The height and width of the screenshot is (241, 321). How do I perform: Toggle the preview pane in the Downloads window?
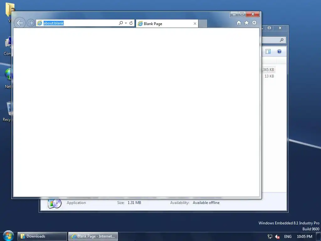click(x=268, y=51)
